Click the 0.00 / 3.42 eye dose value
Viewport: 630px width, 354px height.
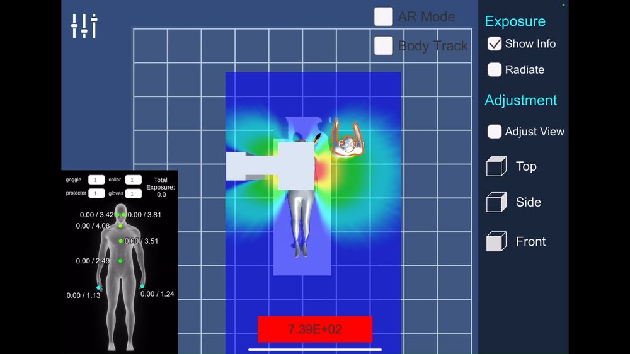96,215
